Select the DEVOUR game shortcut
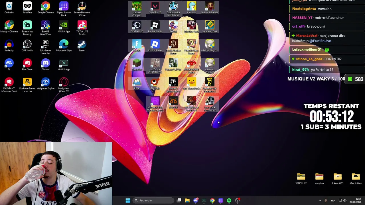Viewport: 365px width, 205px height. pos(173,103)
